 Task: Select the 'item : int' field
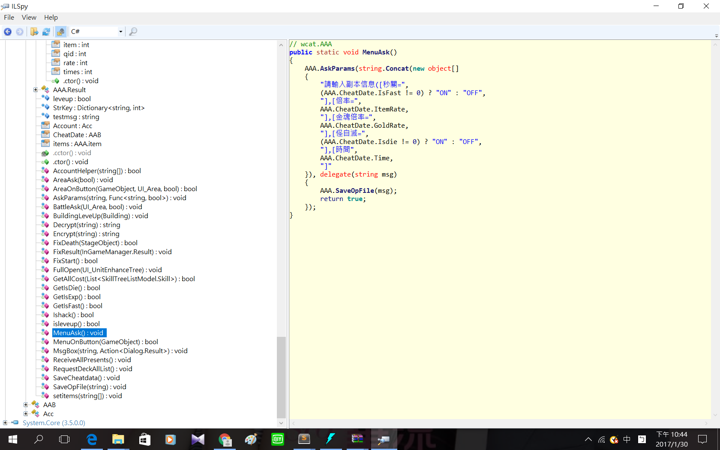[x=76, y=45]
